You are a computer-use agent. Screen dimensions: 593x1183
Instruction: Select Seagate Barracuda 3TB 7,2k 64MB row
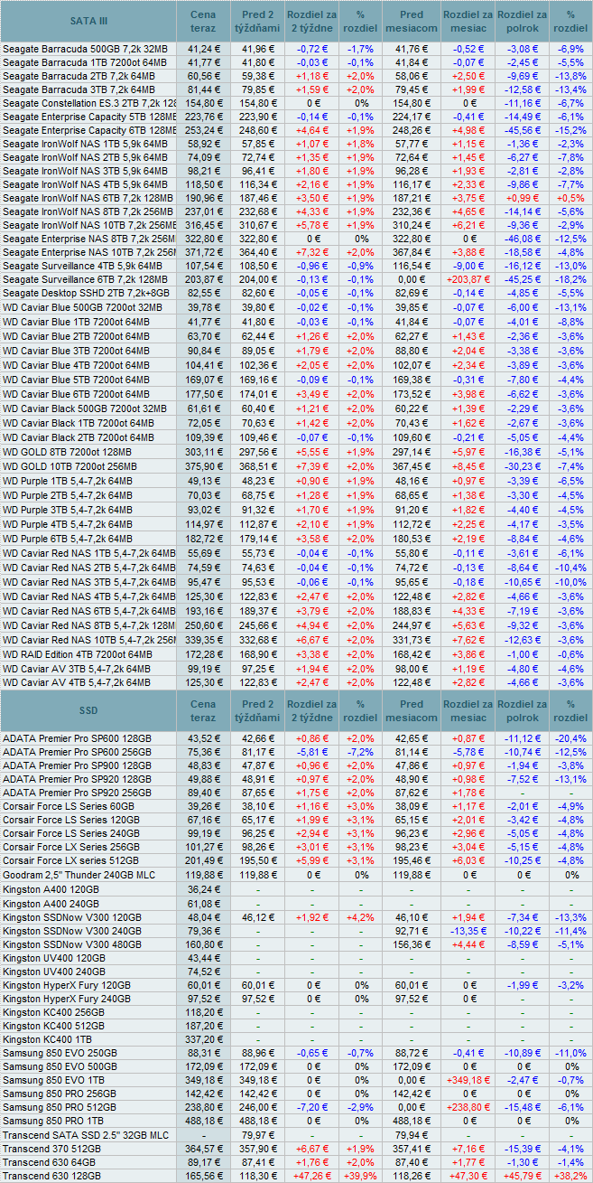296,90
